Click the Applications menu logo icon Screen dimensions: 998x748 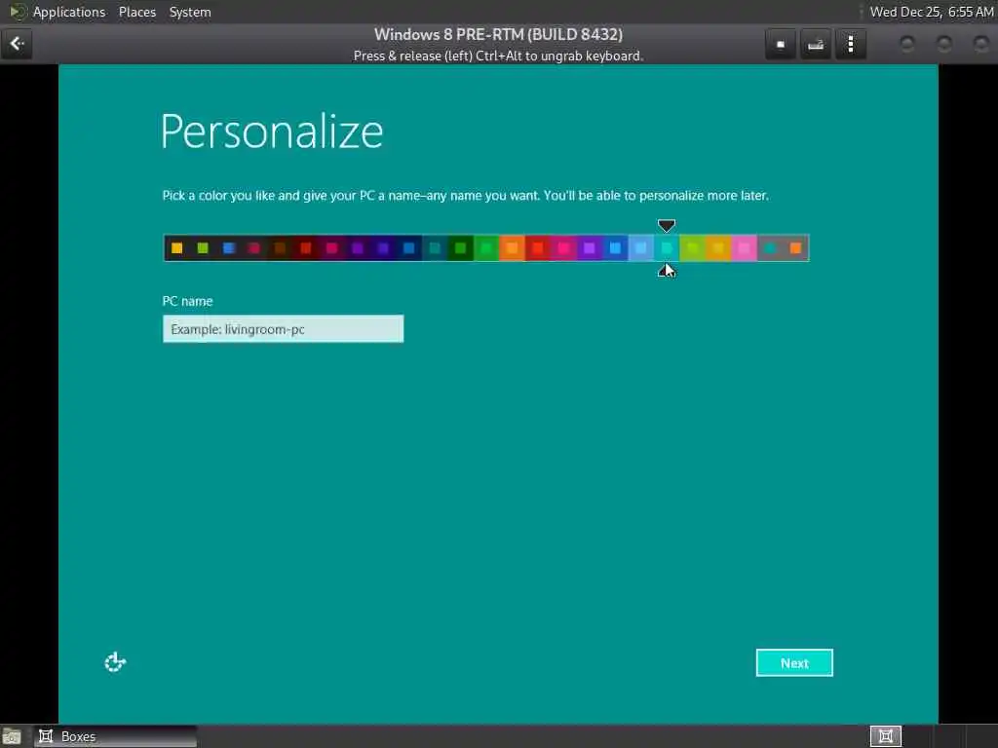click(x=18, y=12)
